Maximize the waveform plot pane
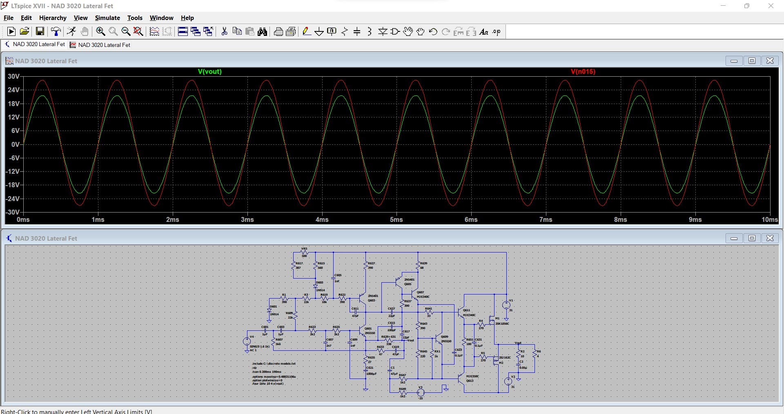The width and height of the screenshot is (784, 414). 752,61
